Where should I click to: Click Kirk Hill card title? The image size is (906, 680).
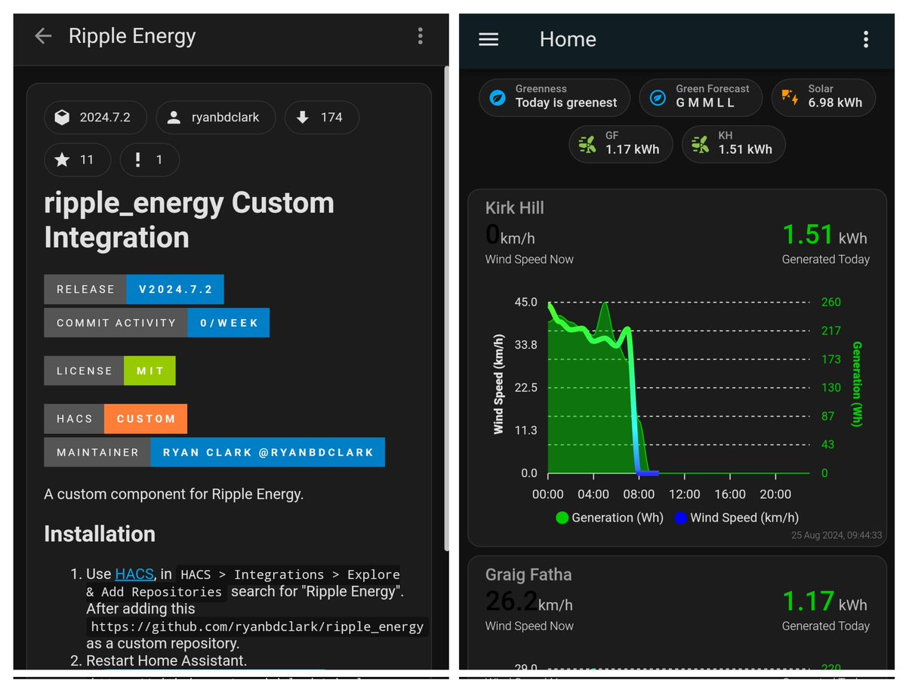pos(514,208)
